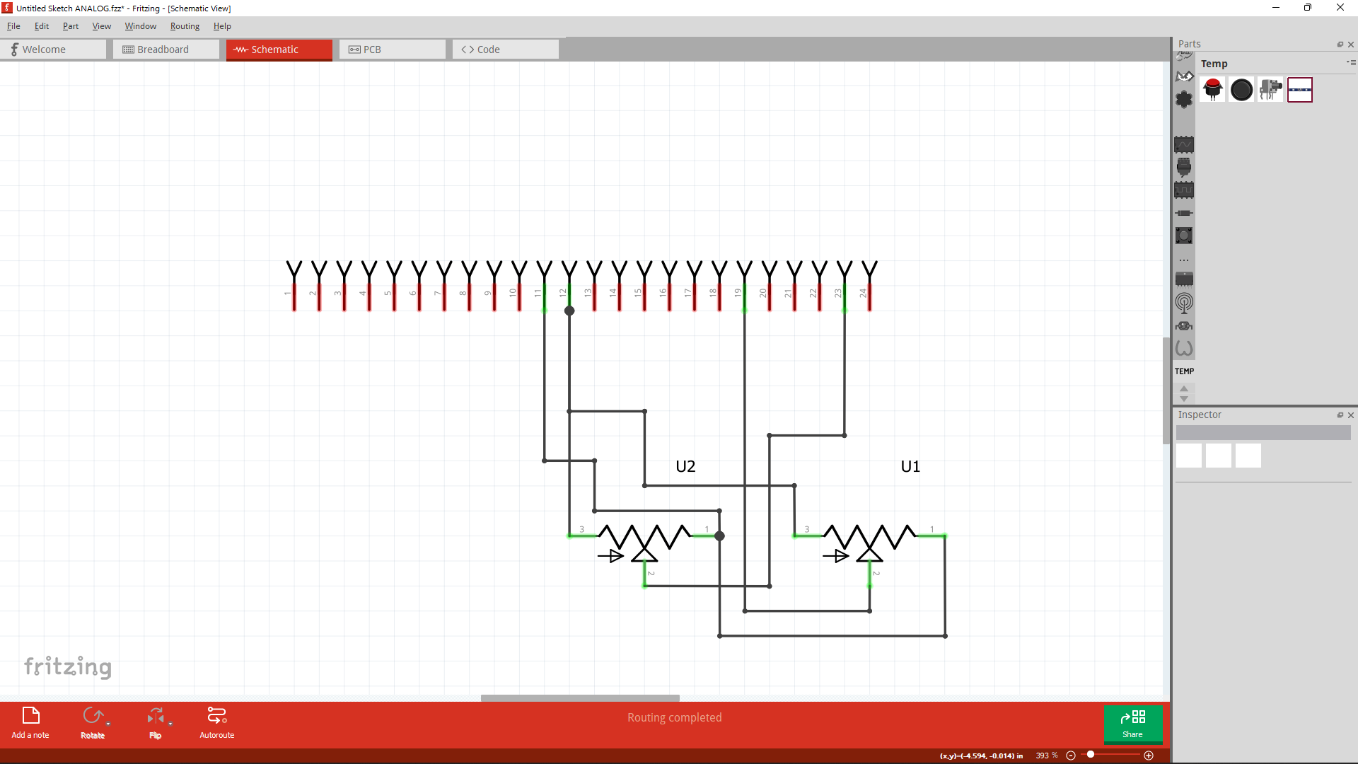Click the zoom in plus icon
1358x764 pixels.
pyautogui.click(x=1149, y=756)
